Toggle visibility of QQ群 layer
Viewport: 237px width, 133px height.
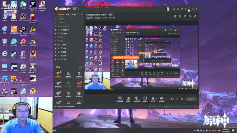click(x=55, y=33)
